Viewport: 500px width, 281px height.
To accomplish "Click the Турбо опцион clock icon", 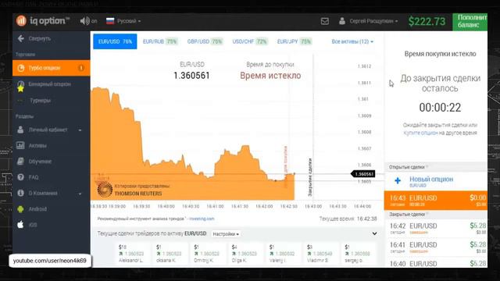I will tap(21, 68).
